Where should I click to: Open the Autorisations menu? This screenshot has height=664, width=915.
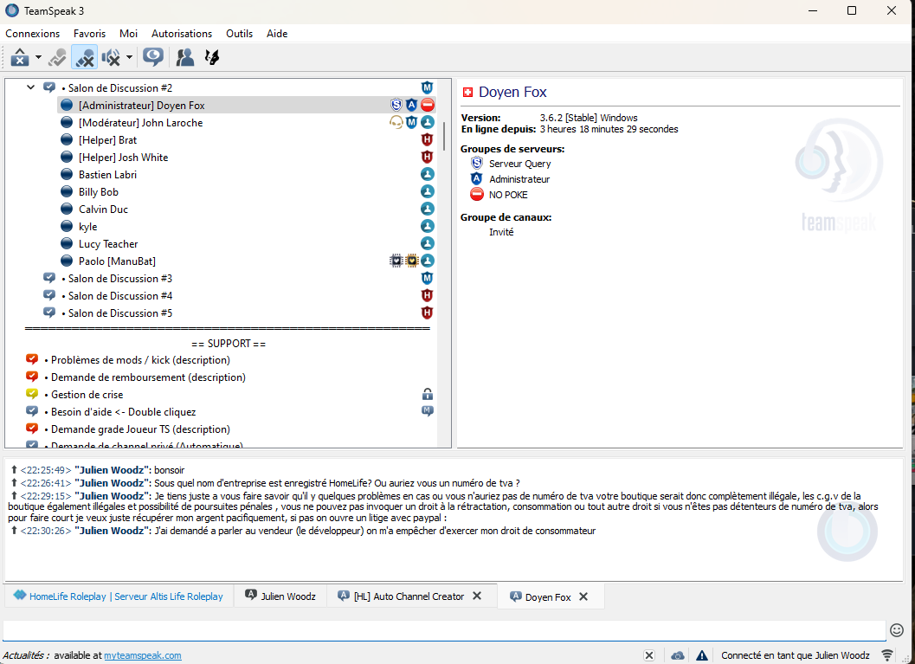[182, 34]
